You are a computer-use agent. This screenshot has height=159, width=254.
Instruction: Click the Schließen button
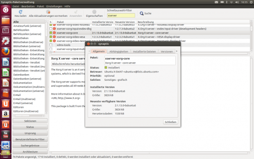coord(170,122)
